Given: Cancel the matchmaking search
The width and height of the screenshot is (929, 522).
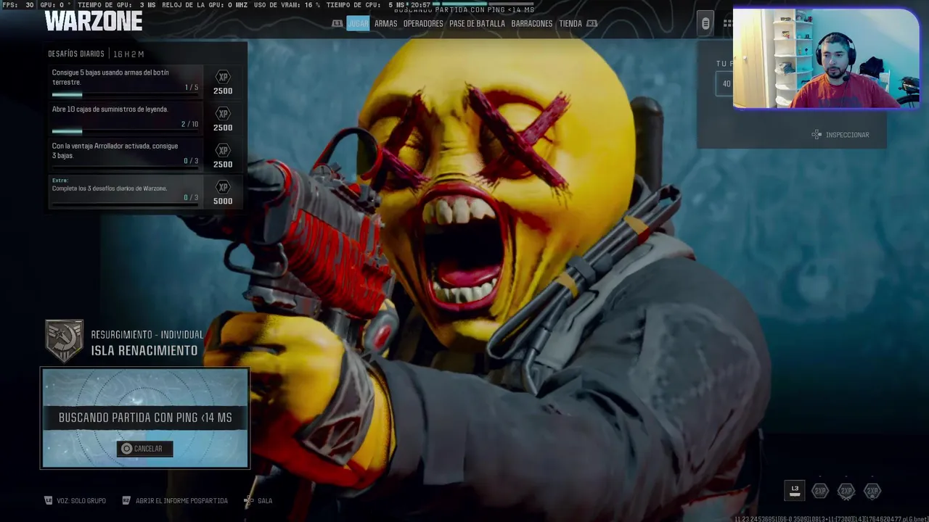Looking at the screenshot, I should (x=144, y=449).
